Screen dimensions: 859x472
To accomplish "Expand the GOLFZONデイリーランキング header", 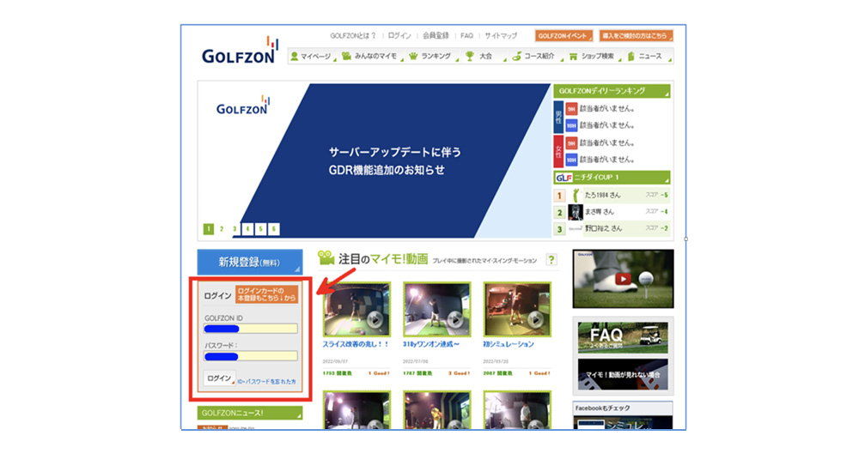I will [x=612, y=92].
